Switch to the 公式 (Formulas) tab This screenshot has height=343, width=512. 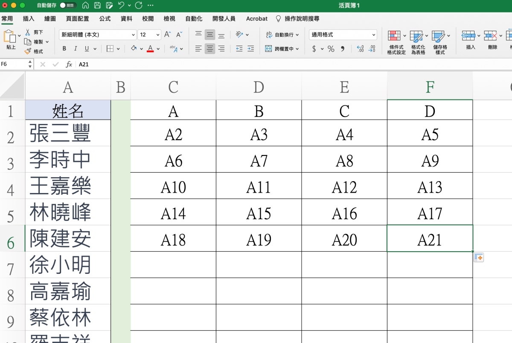click(105, 19)
